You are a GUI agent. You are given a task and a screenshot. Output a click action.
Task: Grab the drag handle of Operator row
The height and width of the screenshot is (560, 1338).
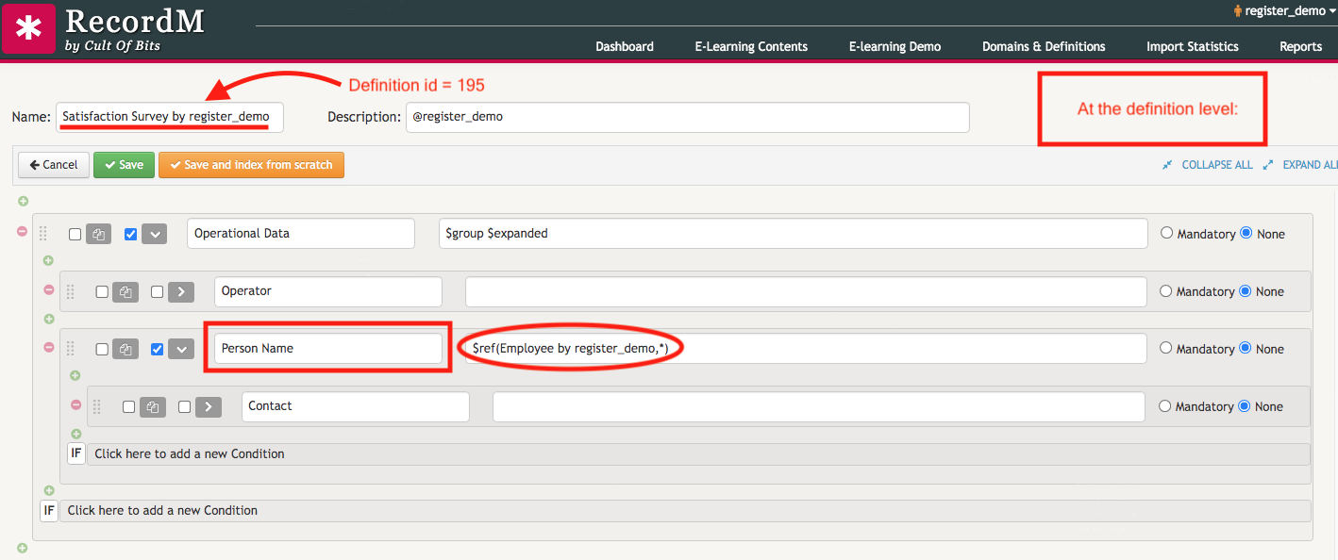(x=70, y=292)
